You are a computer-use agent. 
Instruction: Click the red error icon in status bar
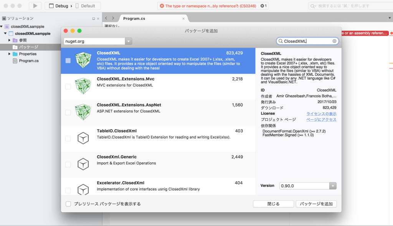162,6
